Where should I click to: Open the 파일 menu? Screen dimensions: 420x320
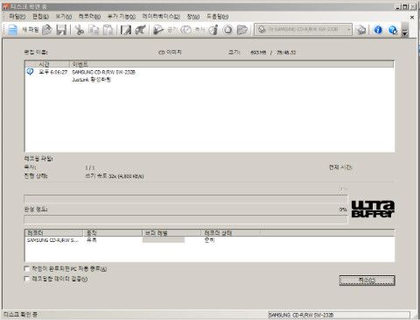coord(17,17)
